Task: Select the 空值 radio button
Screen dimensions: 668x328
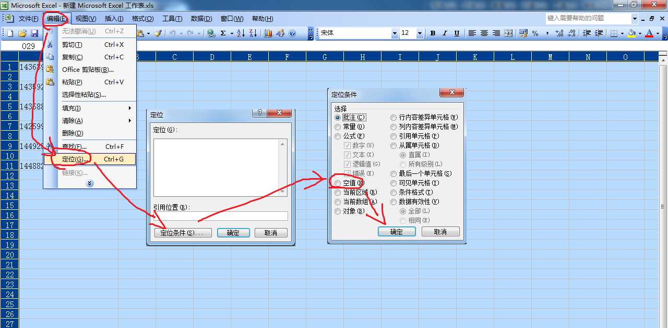Action: 338,183
